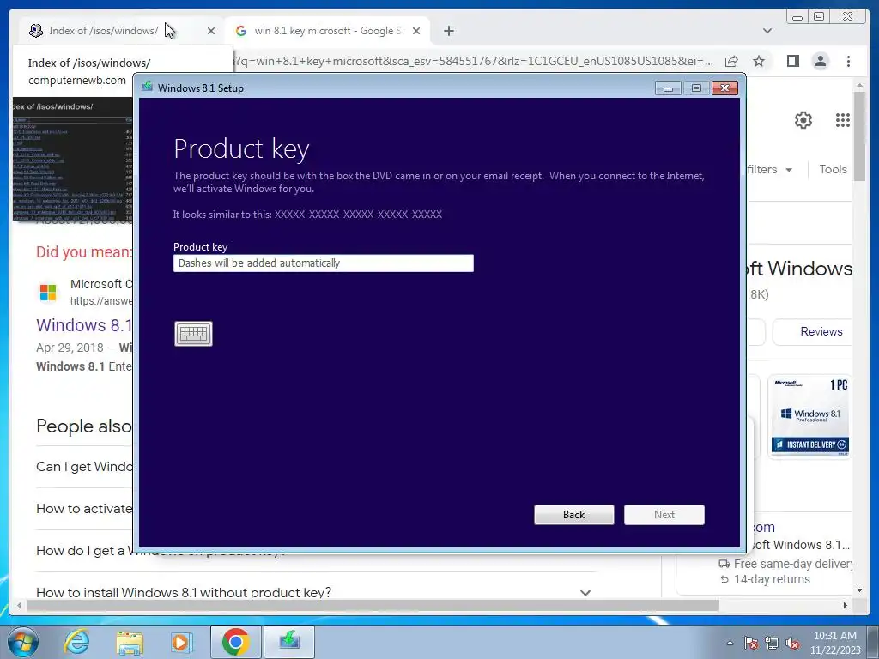Screen dimensions: 879x659
Task: Open the 'Windows 8.1' search result link
Action: pos(84,325)
